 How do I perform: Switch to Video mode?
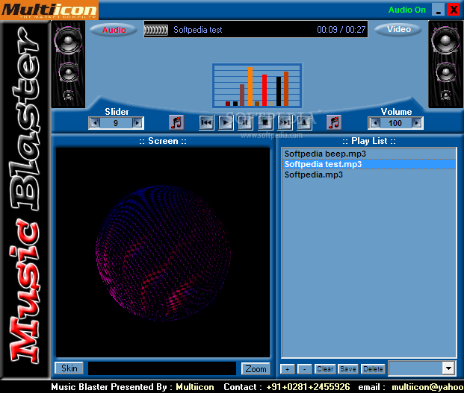coord(398,30)
